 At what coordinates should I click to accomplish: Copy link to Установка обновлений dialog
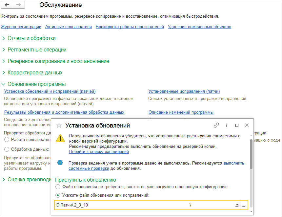(x=216, y=125)
